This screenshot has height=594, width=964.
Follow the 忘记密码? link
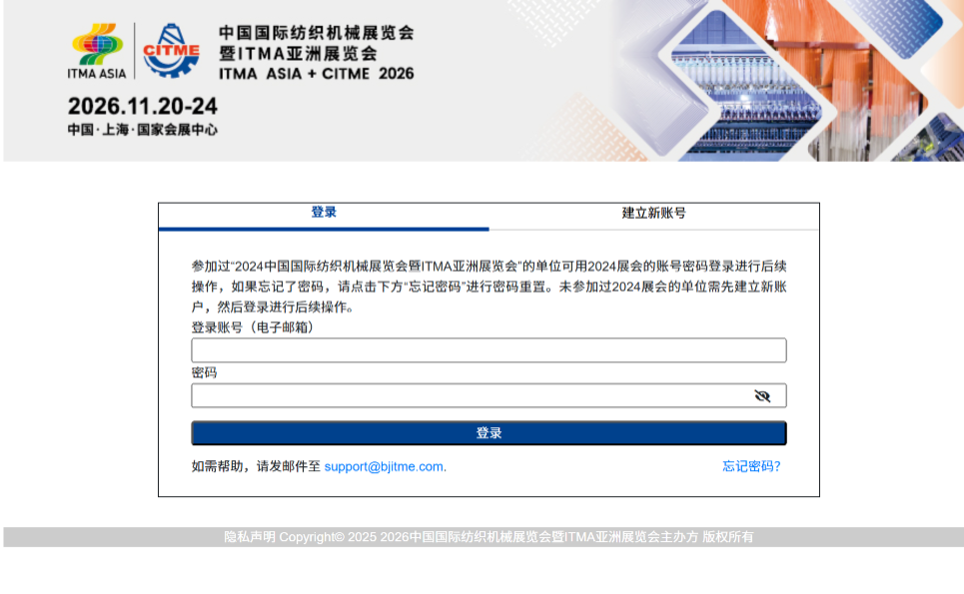click(x=751, y=466)
